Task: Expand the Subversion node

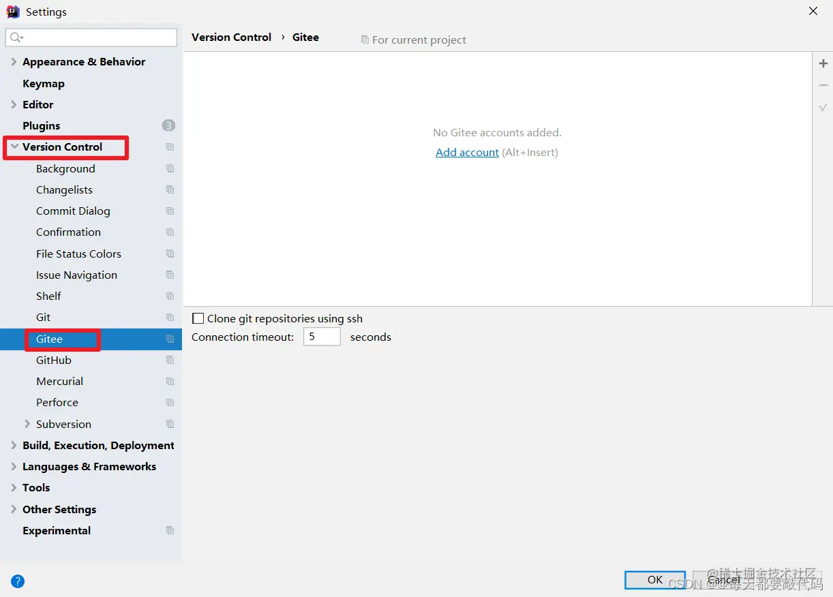Action: coord(27,424)
